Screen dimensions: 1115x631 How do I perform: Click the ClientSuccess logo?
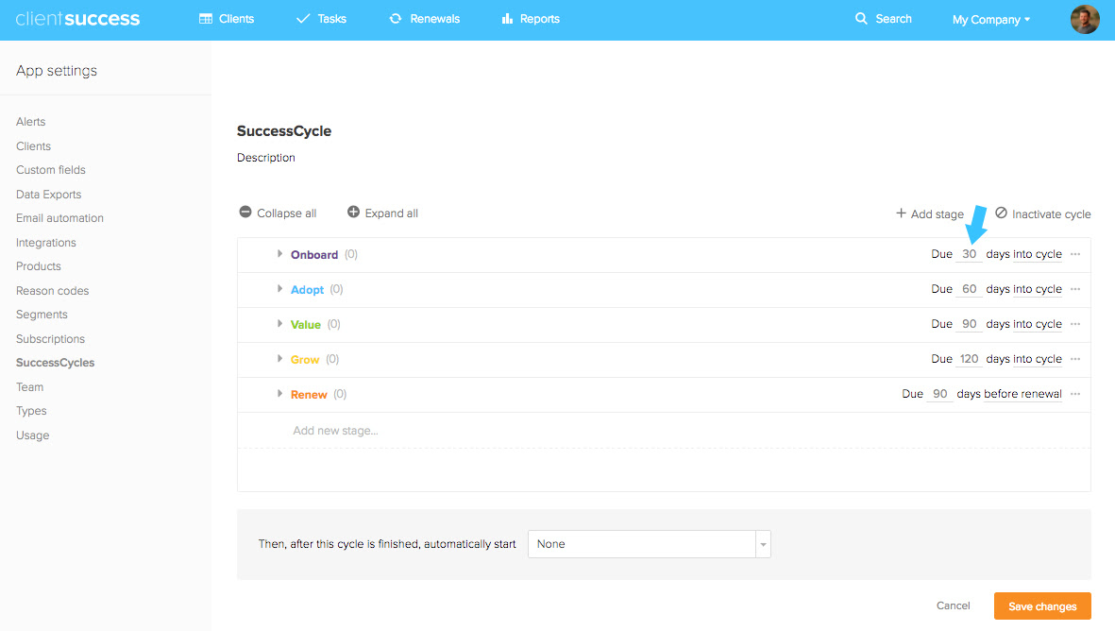77,19
